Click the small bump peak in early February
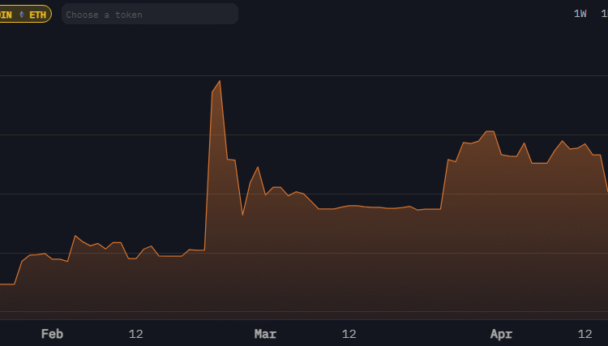 tap(75, 236)
